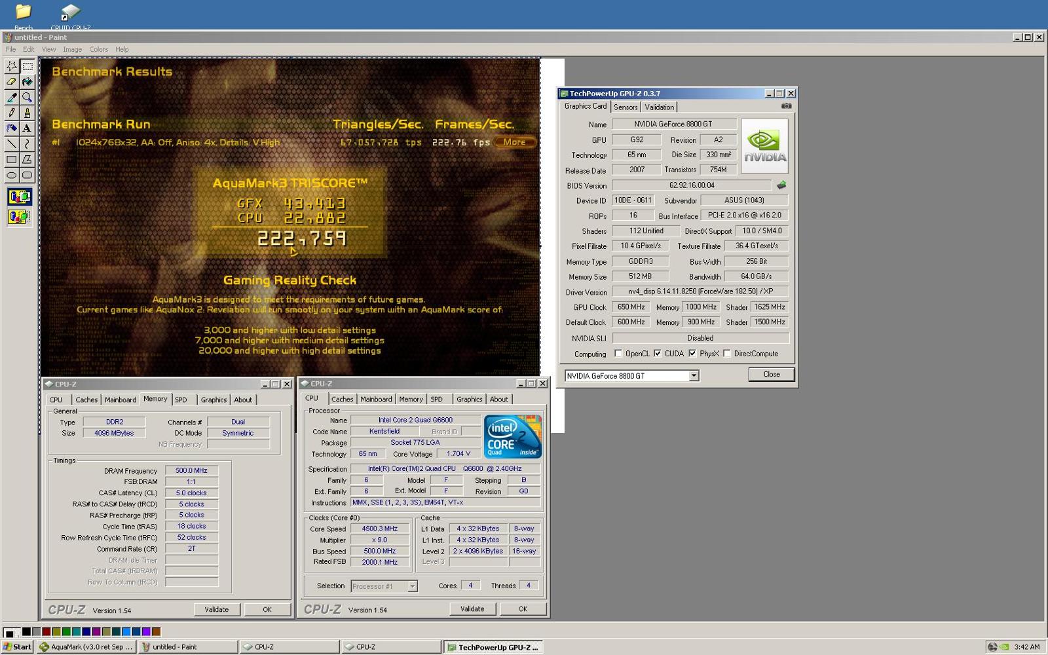This screenshot has height=655, width=1048.
Task: Click the NVIDIA logo in GPU-Z
Action: click(x=764, y=146)
